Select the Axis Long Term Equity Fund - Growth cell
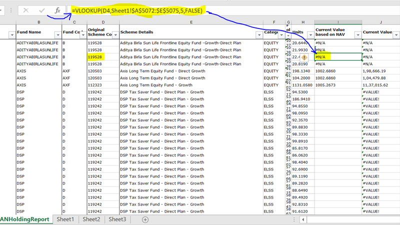The image size is (400, 225). [x=191, y=85]
